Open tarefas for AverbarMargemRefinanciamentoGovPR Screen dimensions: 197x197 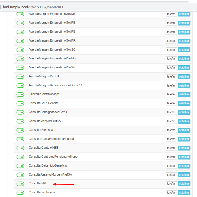[x=171, y=85]
